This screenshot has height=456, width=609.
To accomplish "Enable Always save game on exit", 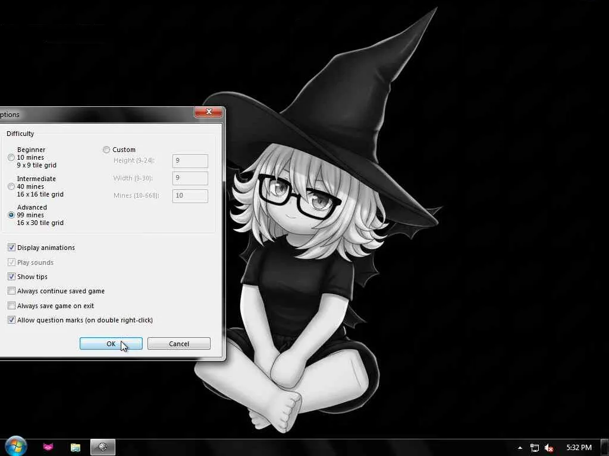I will pos(12,306).
